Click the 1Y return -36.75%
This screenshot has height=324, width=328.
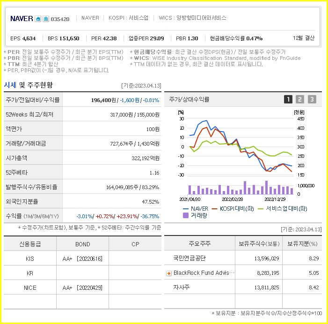coord(150,216)
